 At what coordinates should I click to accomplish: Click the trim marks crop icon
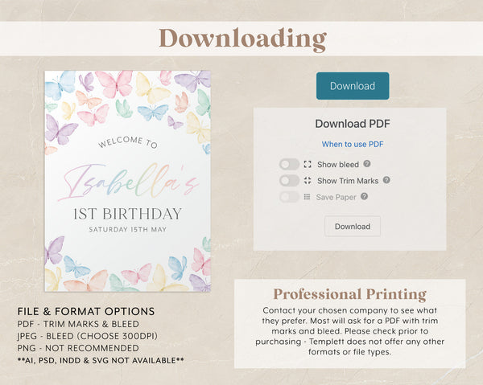coord(308,181)
